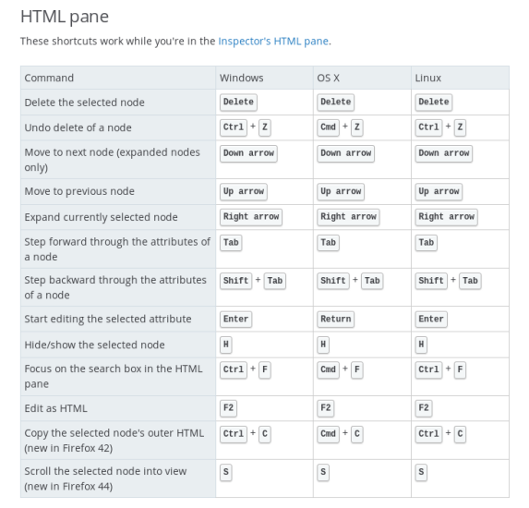Click the OS X Return key badge
The image size is (529, 508).
[335, 320]
